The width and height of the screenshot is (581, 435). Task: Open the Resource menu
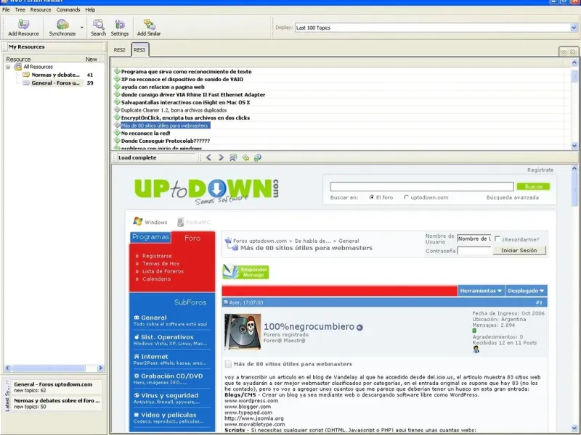tap(41, 9)
